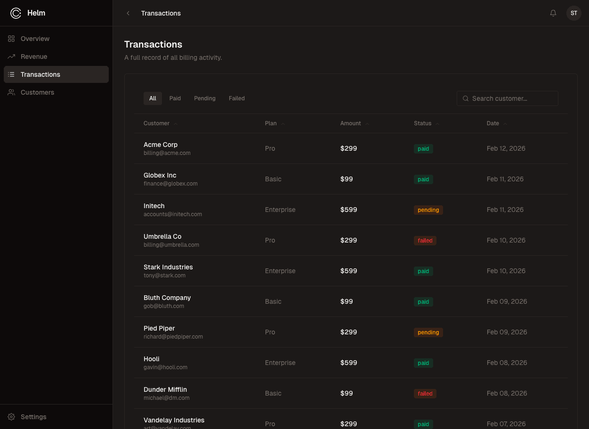
Task: Click Initech's pending status badge
Action: 428,210
